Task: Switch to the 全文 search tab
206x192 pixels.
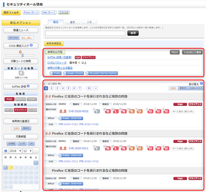Action: point(72,22)
